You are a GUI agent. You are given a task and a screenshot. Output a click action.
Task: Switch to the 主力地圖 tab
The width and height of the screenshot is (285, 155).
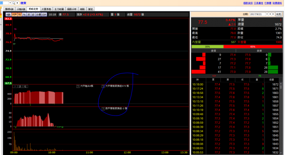(x=59, y=9)
